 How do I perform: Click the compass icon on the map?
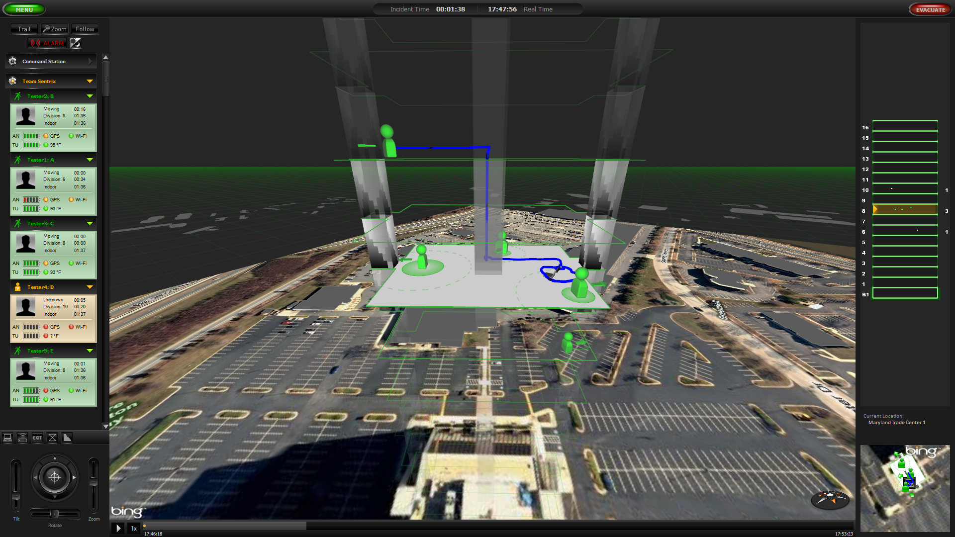point(830,498)
